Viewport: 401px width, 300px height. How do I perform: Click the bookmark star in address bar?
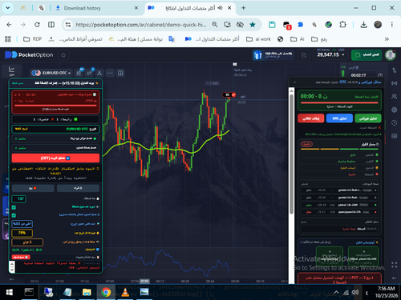point(253,25)
